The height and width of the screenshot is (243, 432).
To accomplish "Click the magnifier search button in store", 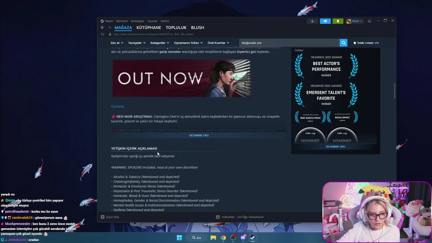I will 344,43.
